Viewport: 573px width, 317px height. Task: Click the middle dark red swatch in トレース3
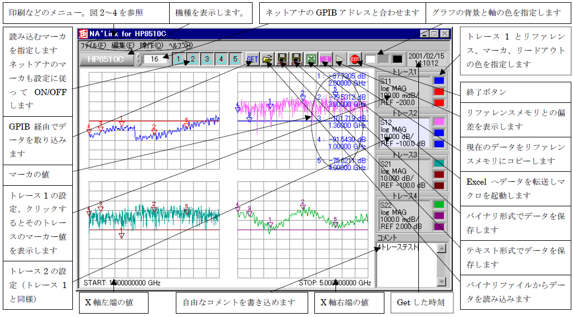click(x=439, y=175)
